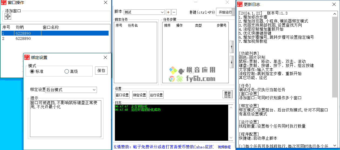Close the 更新日志 window
This screenshot has height=150, width=340.
[334, 4]
